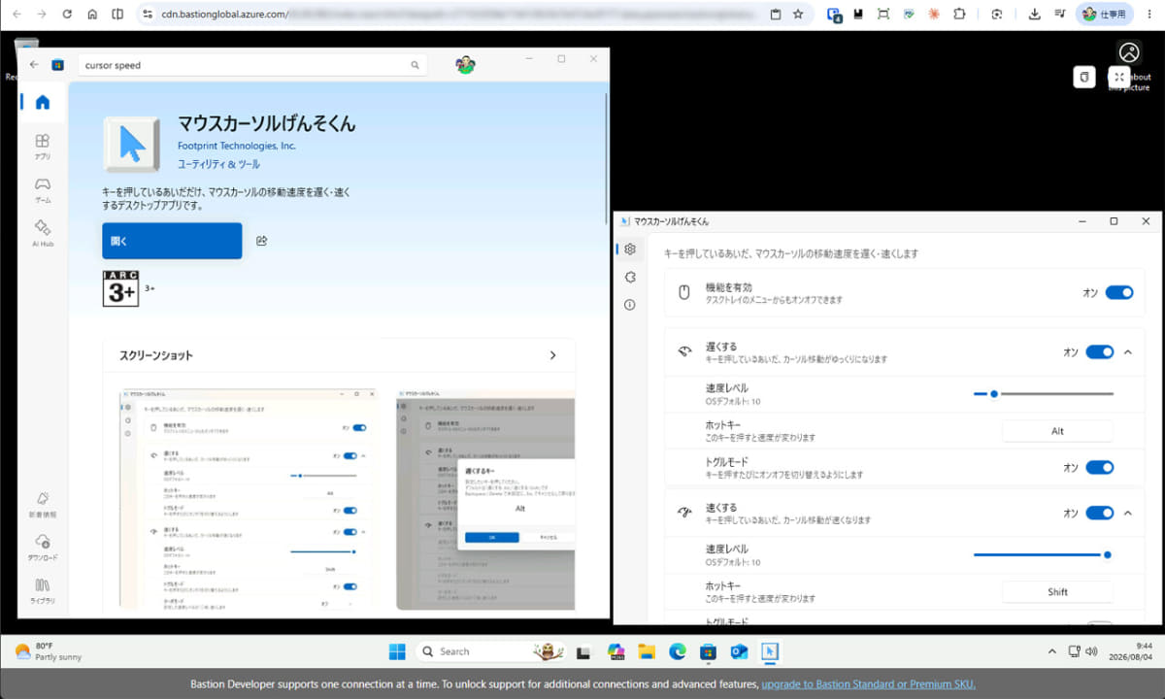1165x699 pixels.
Task: Click the マウスカーソルげんそくん taskbar icon
Action: point(769,651)
